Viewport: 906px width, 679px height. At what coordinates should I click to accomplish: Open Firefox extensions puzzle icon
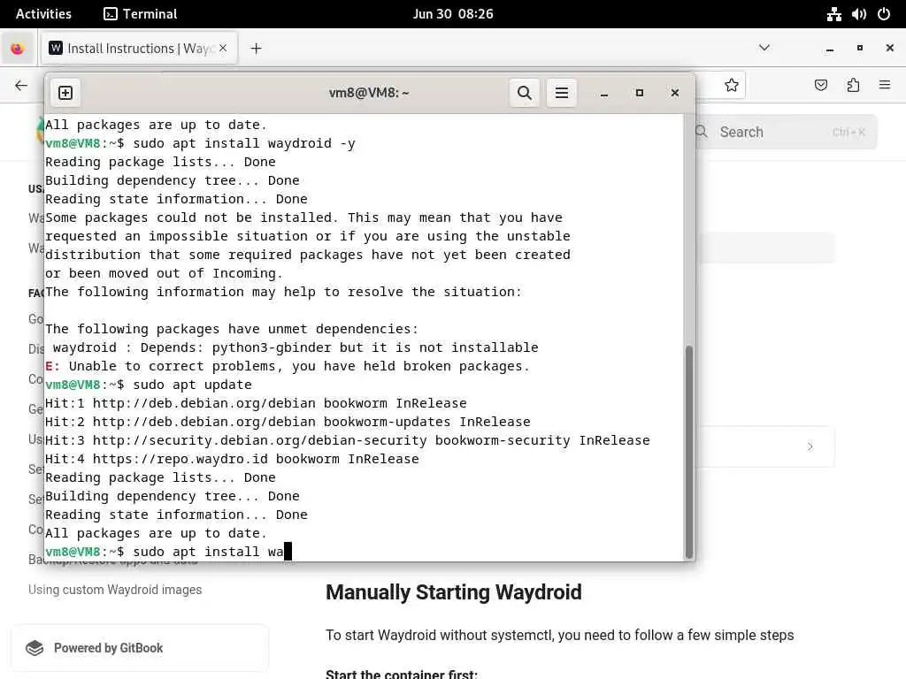pyautogui.click(x=853, y=86)
